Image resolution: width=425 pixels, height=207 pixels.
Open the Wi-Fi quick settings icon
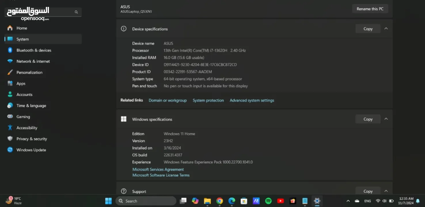pos(378,201)
